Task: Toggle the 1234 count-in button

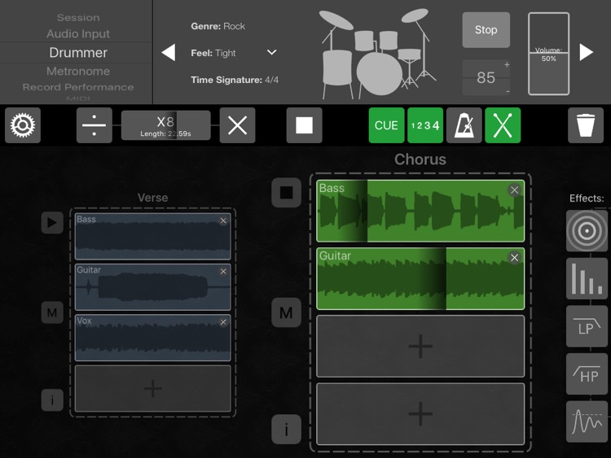Action: tap(425, 125)
